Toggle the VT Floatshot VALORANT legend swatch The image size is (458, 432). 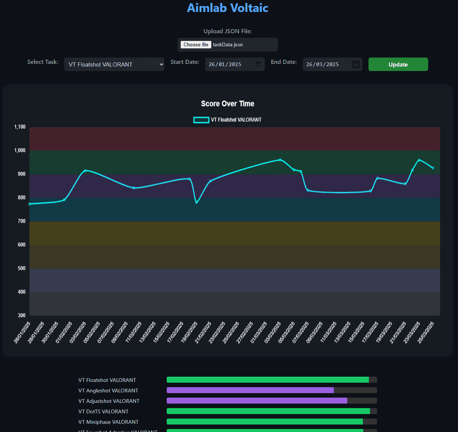coord(201,120)
